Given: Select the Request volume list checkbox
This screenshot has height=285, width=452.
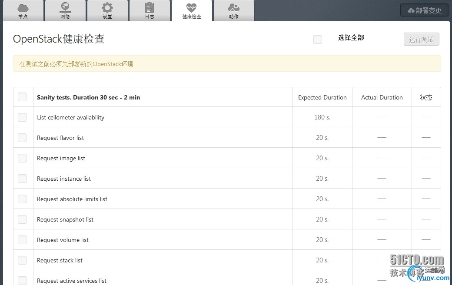Looking at the screenshot, I should [x=22, y=240].
